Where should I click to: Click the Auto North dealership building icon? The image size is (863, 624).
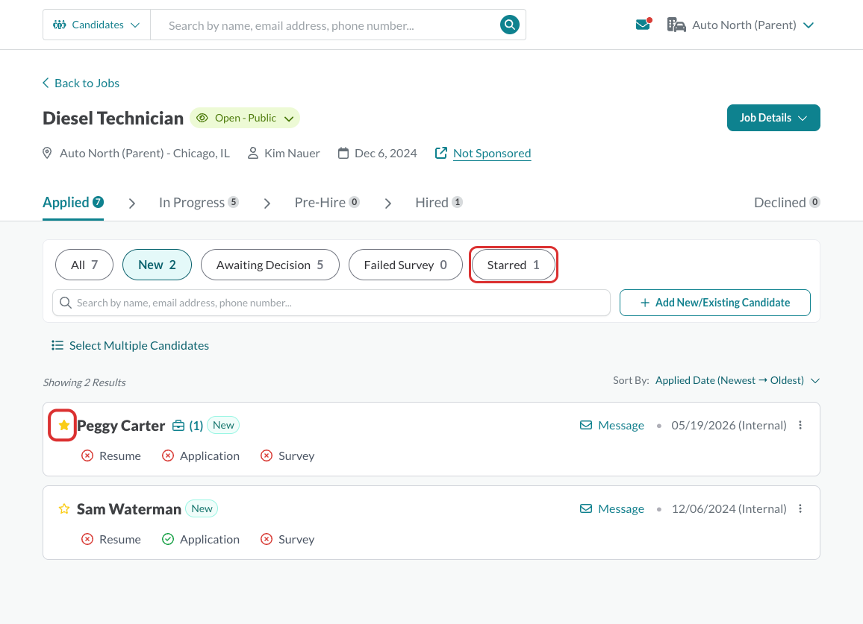676,25
